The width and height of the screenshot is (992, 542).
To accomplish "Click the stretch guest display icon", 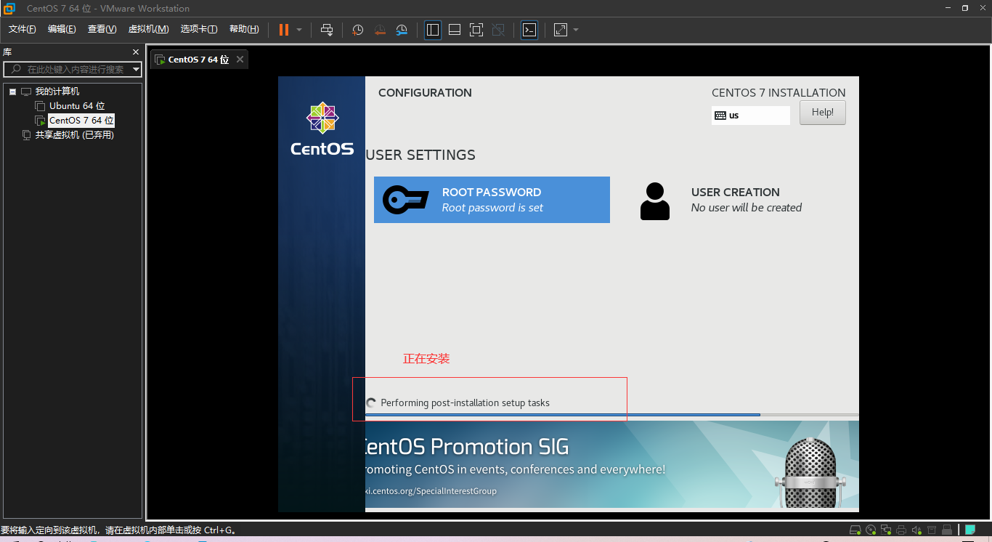I will (x=561, y=30).
